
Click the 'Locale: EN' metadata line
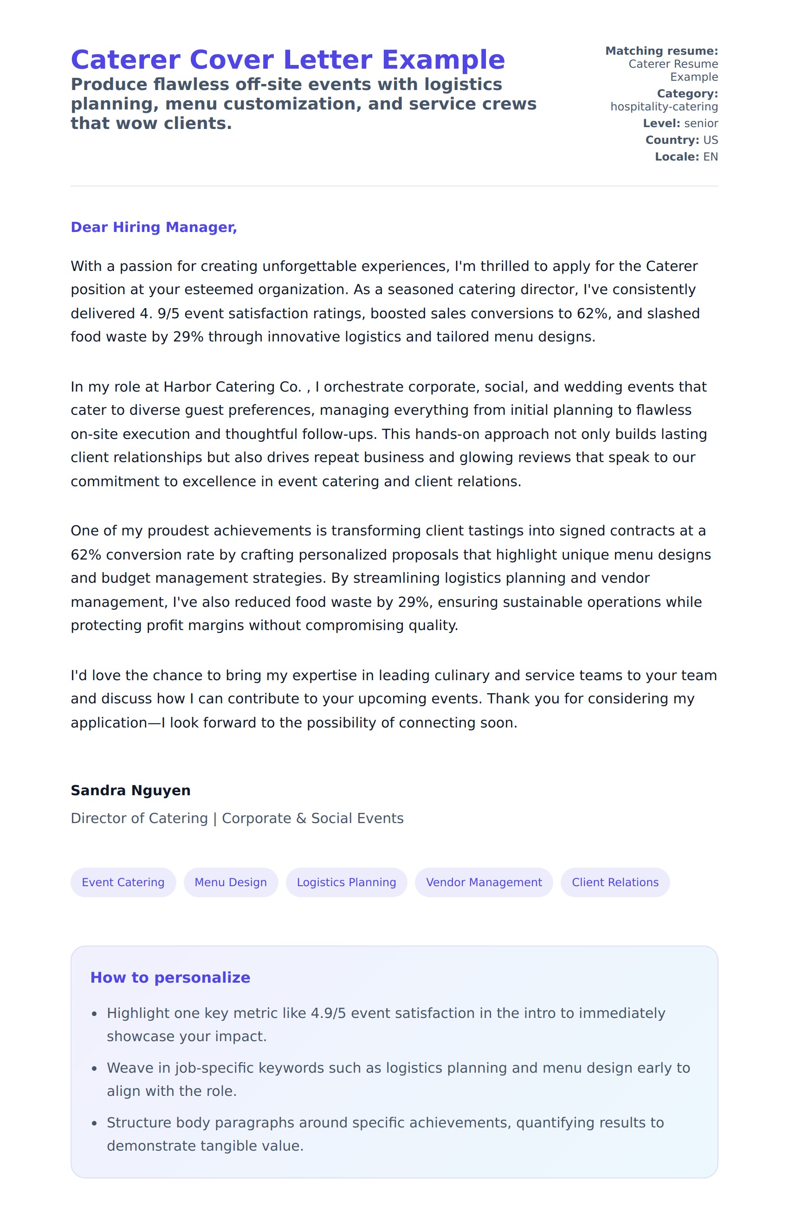pyautogui.click(x=686, y=157)
